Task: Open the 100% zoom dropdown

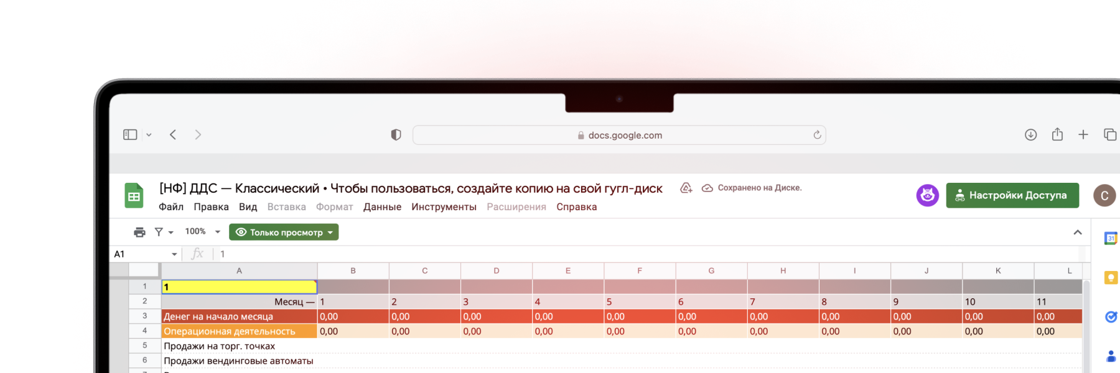Action: pyautogui.click(x=202, y=232)
